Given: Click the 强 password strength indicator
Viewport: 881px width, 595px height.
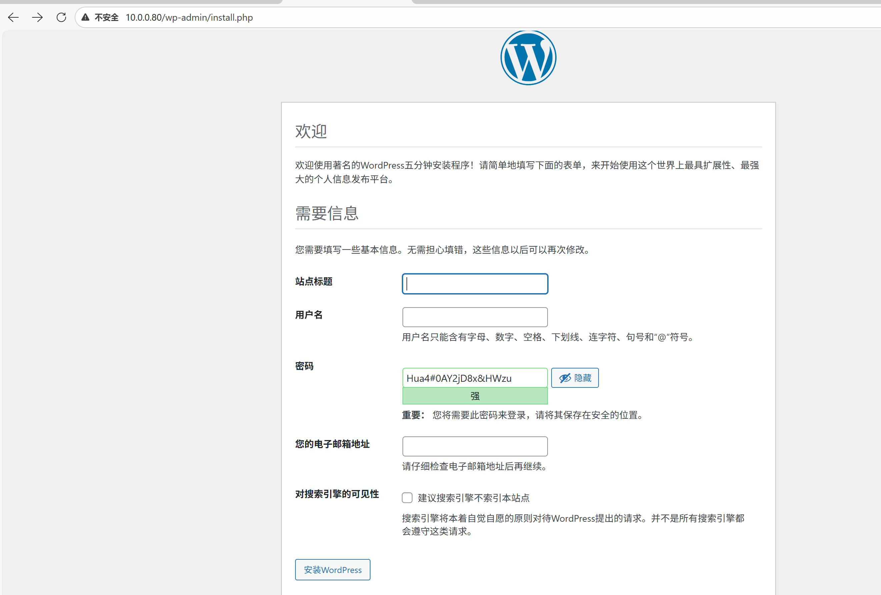Looking at the screenshot, I should [x=475, y=396].
